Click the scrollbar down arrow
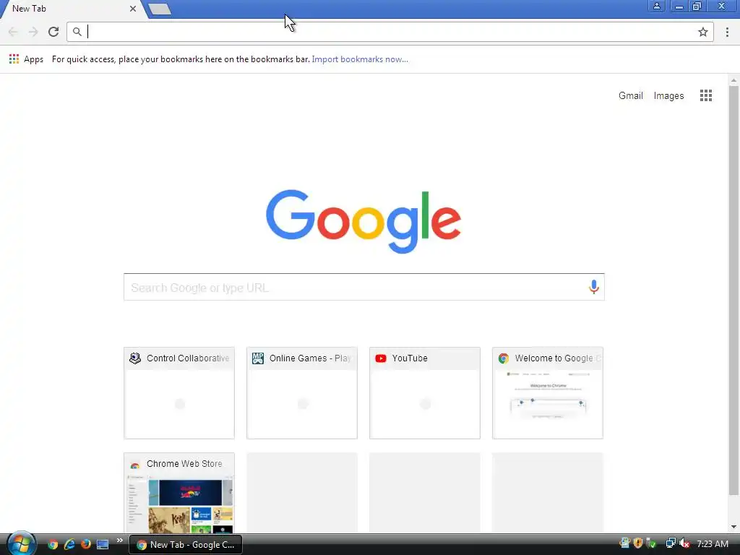Image resolution: width=740 pixels, height=555 pixels. [733, 527]
